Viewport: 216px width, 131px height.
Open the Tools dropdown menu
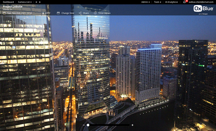pyautogui.click(x=158, y=2)
